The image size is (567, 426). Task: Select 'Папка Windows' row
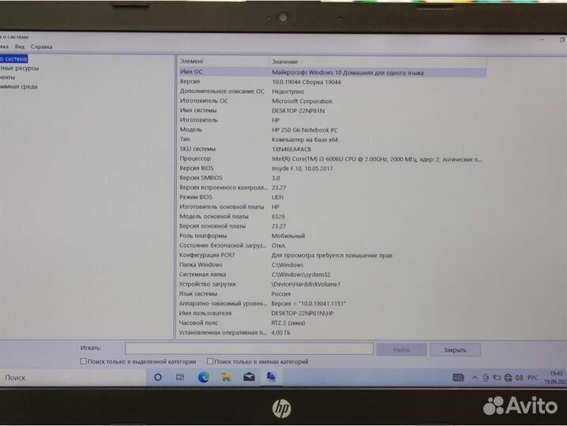332,265
